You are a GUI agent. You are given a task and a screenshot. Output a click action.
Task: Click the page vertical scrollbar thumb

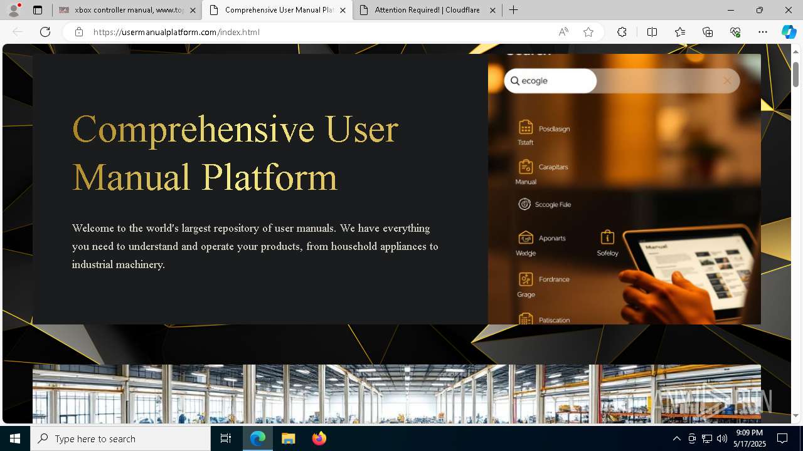(795, 74)
